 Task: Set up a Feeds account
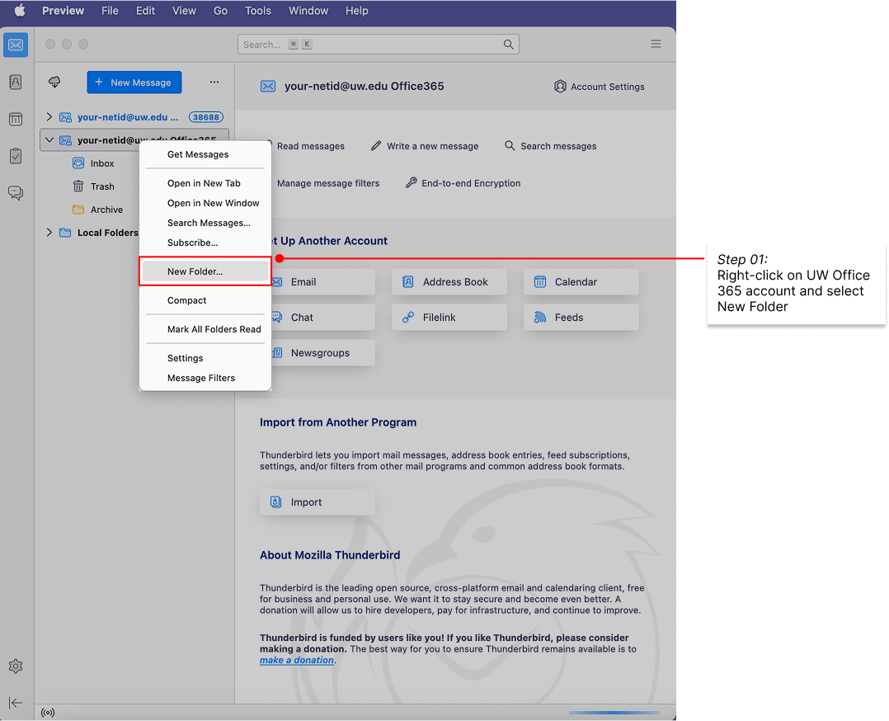click(581, 317)
